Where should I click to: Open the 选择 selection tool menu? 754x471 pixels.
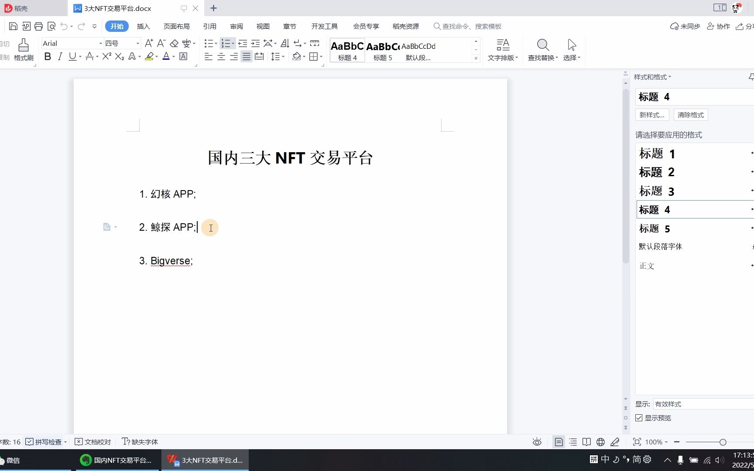572,50
